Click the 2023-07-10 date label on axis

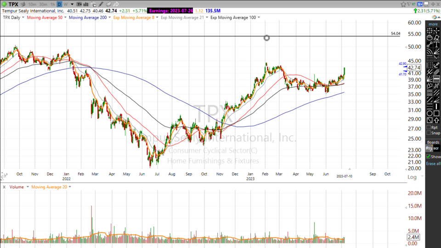click(344, 176)
